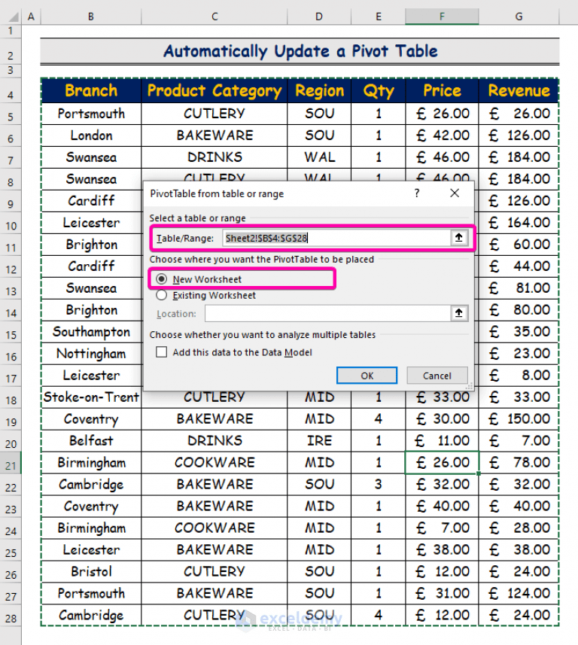This screenshot has width=578, height=645.
Task: Click the Region header cell
Action: [319, 90]
